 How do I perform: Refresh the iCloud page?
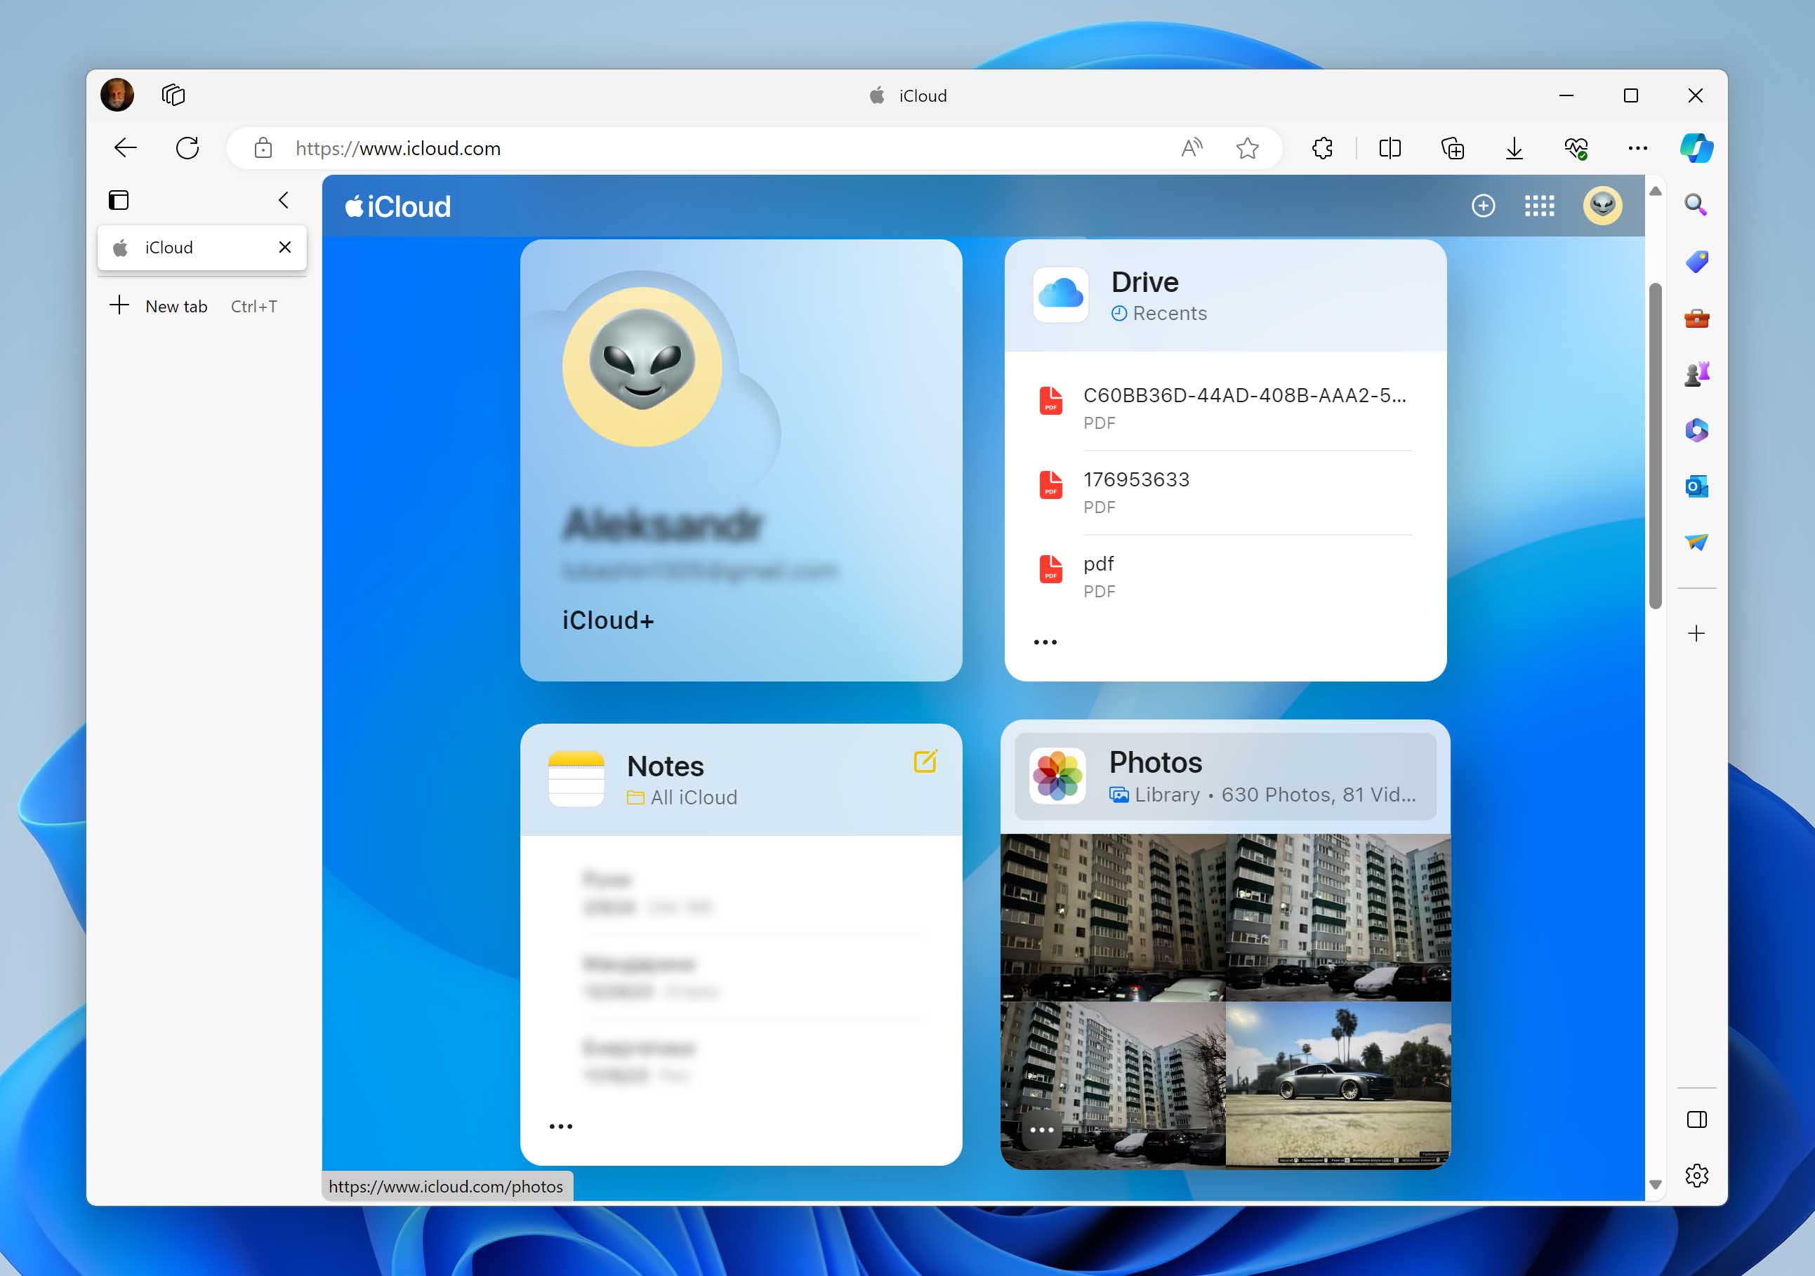coord(187,148)
